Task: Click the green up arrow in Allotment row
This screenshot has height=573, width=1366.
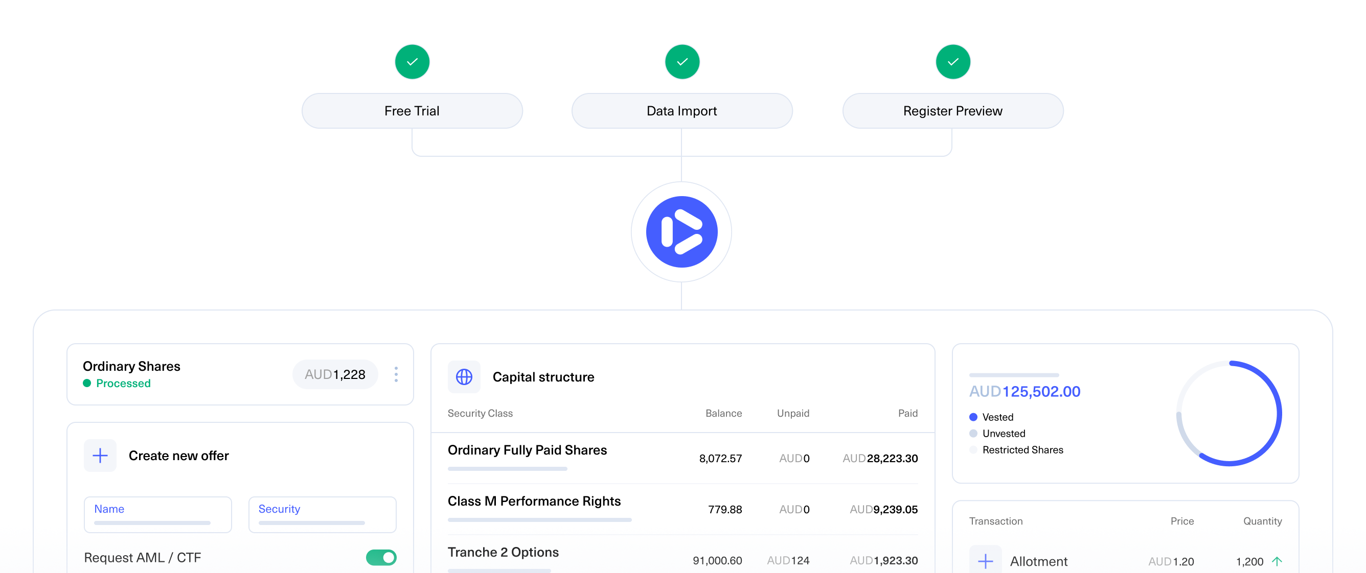Action: click(x=1277, y=561)
